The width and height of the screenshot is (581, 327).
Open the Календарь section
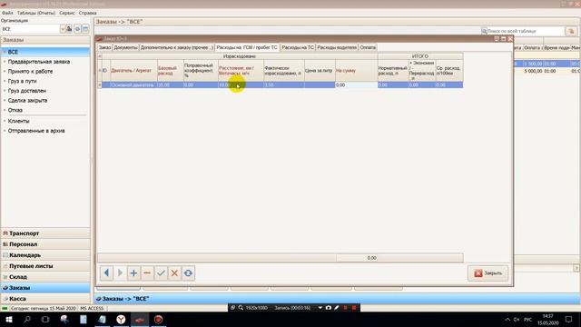point(45,255)
